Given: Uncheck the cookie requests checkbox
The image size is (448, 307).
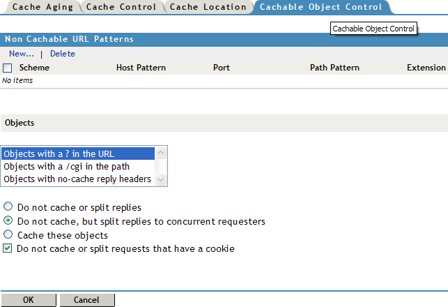Looking at the screenshot, I should click(x=8, y=248).
